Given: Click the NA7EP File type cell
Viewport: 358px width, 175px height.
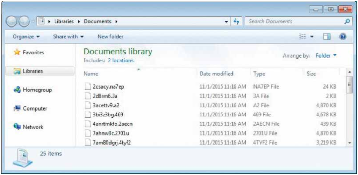Looking at the screenshot, I should pyautogui.click(x=266, y=87).
